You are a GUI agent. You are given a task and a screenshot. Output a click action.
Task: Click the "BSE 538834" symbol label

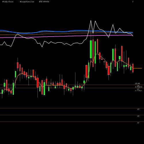point(44,2)
